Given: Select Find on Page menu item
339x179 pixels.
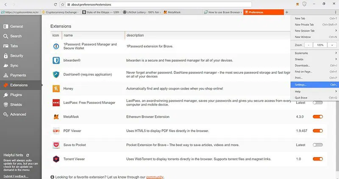Looking at the screenshot, I should pos(315,72).
